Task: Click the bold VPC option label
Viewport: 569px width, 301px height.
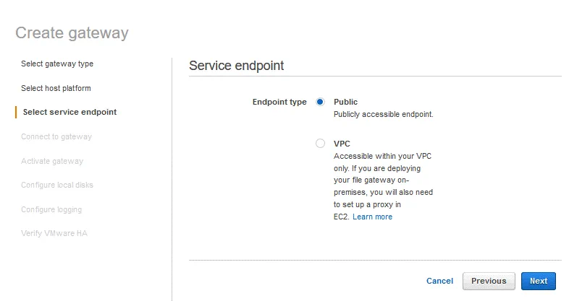Action: click(342, 144)
